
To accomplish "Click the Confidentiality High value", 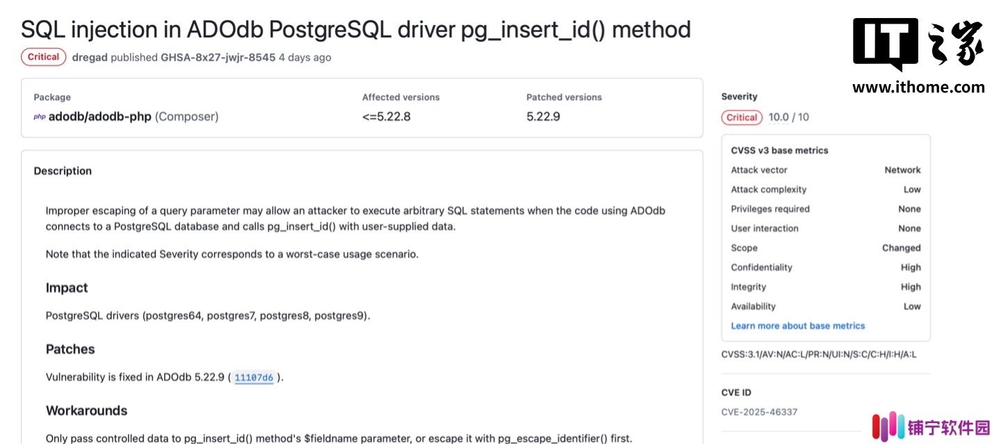I will point(911,268).
